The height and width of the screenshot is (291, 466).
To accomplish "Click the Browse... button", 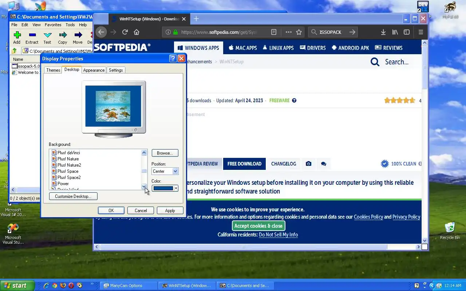I will [x=165, y=153].
